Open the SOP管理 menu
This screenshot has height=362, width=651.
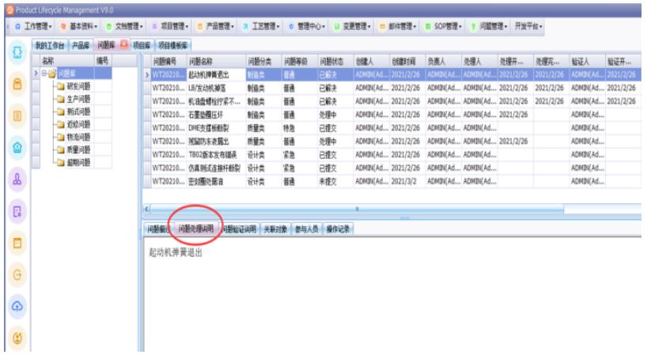tap(444, 27)
